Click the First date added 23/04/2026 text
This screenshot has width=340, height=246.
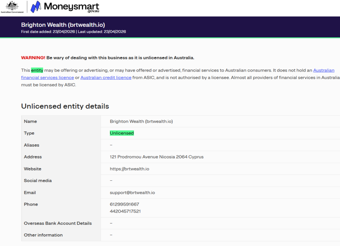(x=48, y=31)
